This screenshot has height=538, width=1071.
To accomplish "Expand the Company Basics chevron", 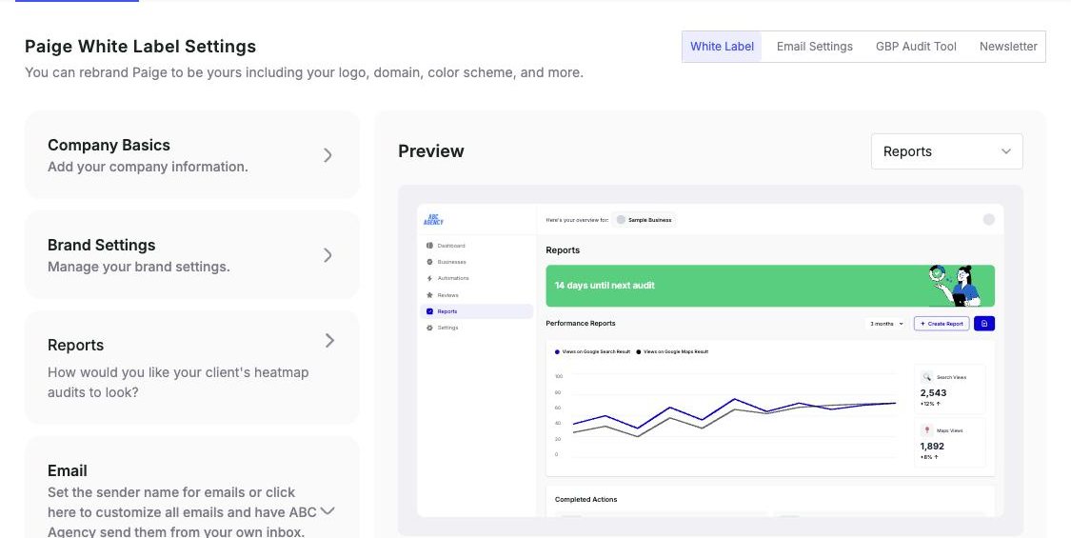I will 327,155.
